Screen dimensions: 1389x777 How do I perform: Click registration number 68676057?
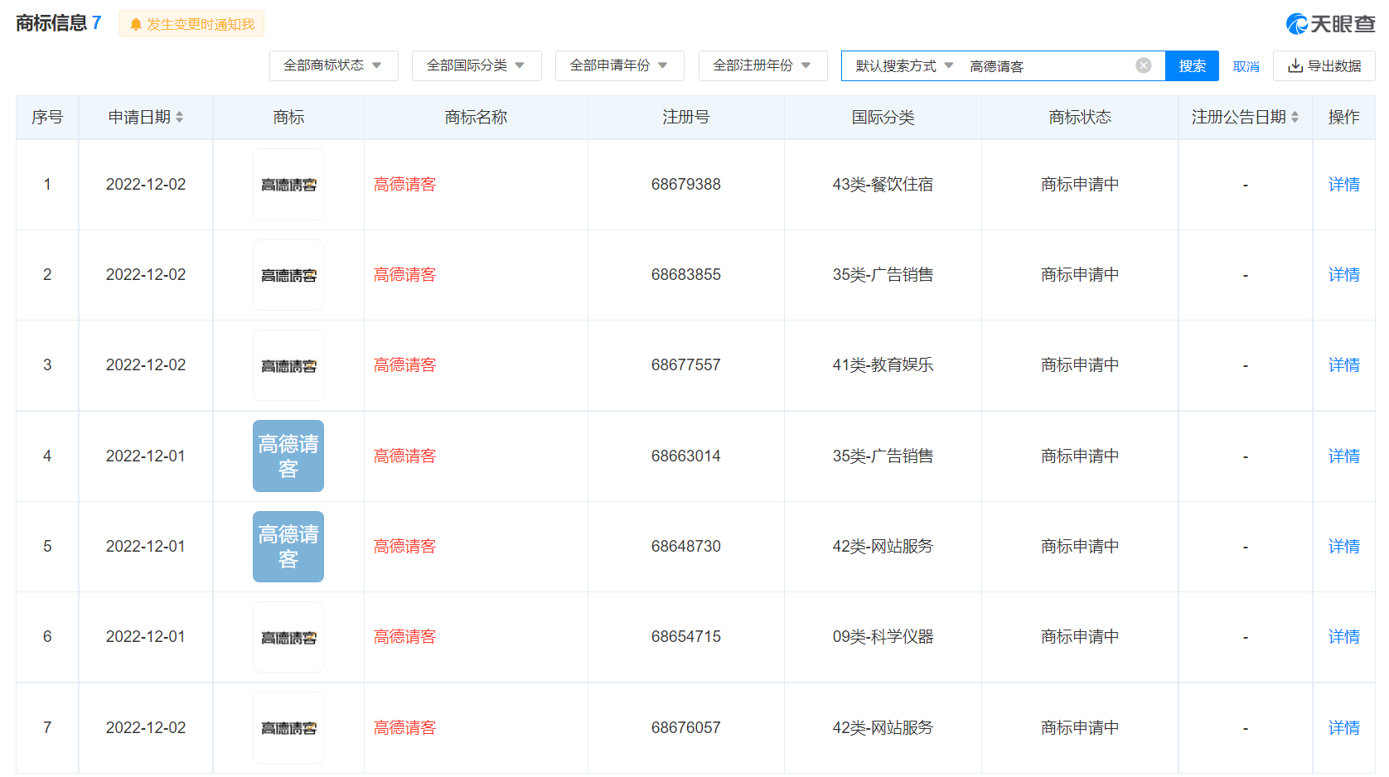[x=685, y=728]
